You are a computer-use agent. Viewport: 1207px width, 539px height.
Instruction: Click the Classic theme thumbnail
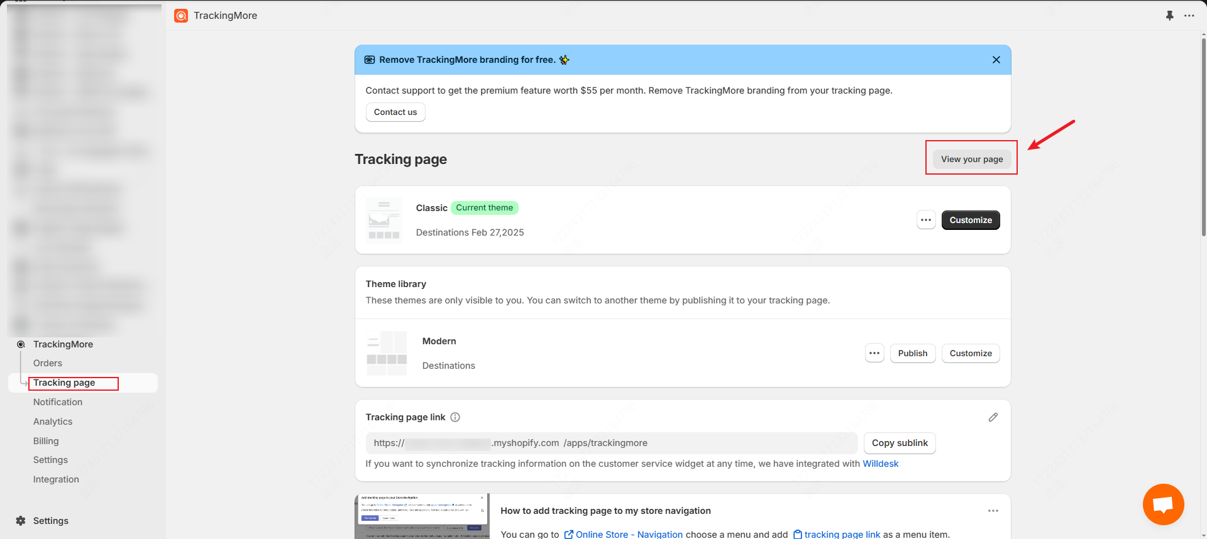coord(384,220)
